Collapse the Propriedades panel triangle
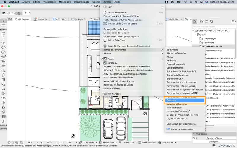The width and height of the screenshot is (237, 148). [x=194, y=134]
